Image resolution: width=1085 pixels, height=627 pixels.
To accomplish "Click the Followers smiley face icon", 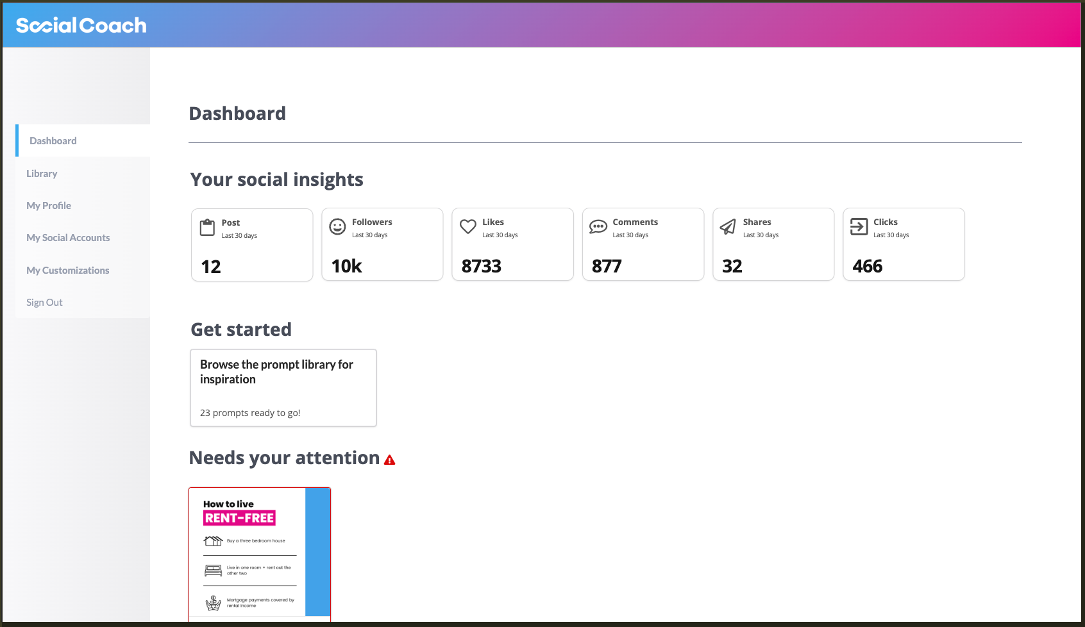I will click(337, 227).
